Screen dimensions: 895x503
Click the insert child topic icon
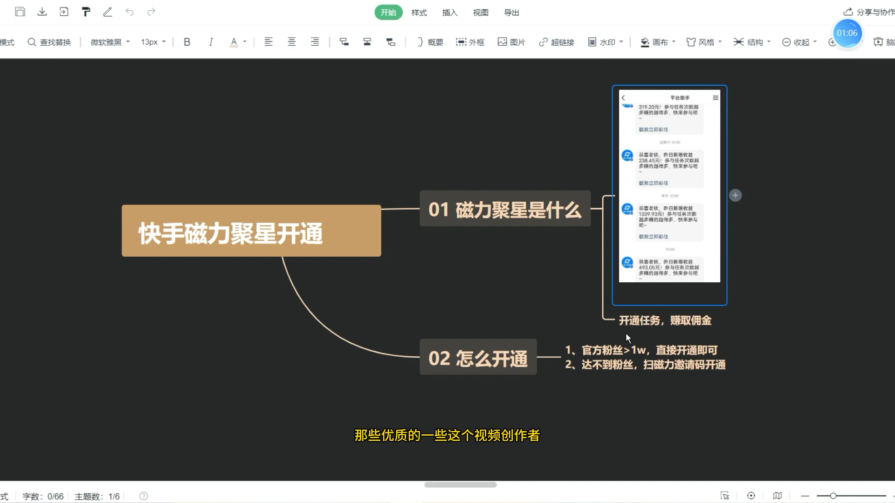click(344, 42)
